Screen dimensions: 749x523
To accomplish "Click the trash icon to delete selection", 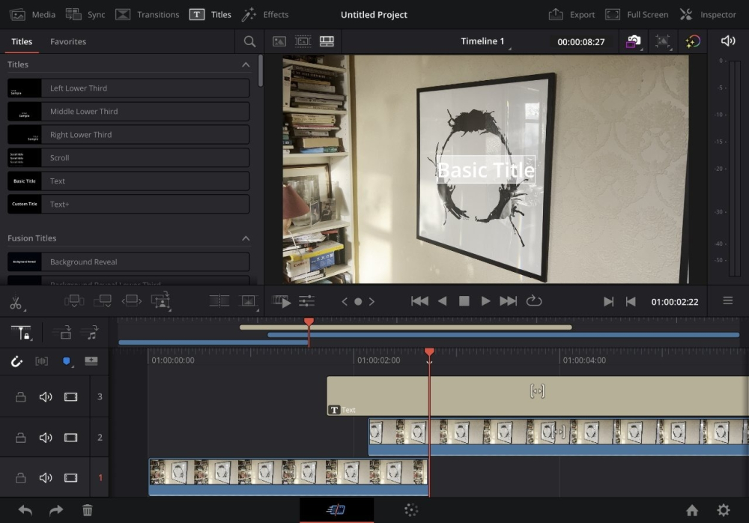I will (88, 510).
